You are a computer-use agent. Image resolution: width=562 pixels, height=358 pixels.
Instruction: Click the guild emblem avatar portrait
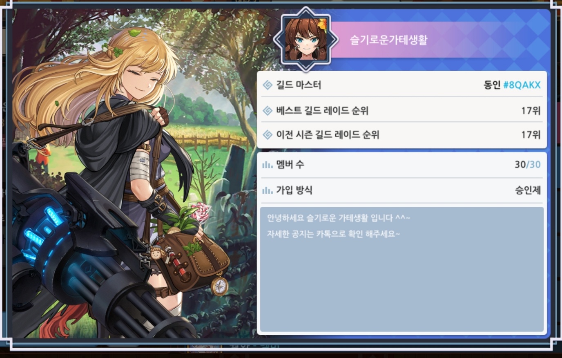(306, 40)
